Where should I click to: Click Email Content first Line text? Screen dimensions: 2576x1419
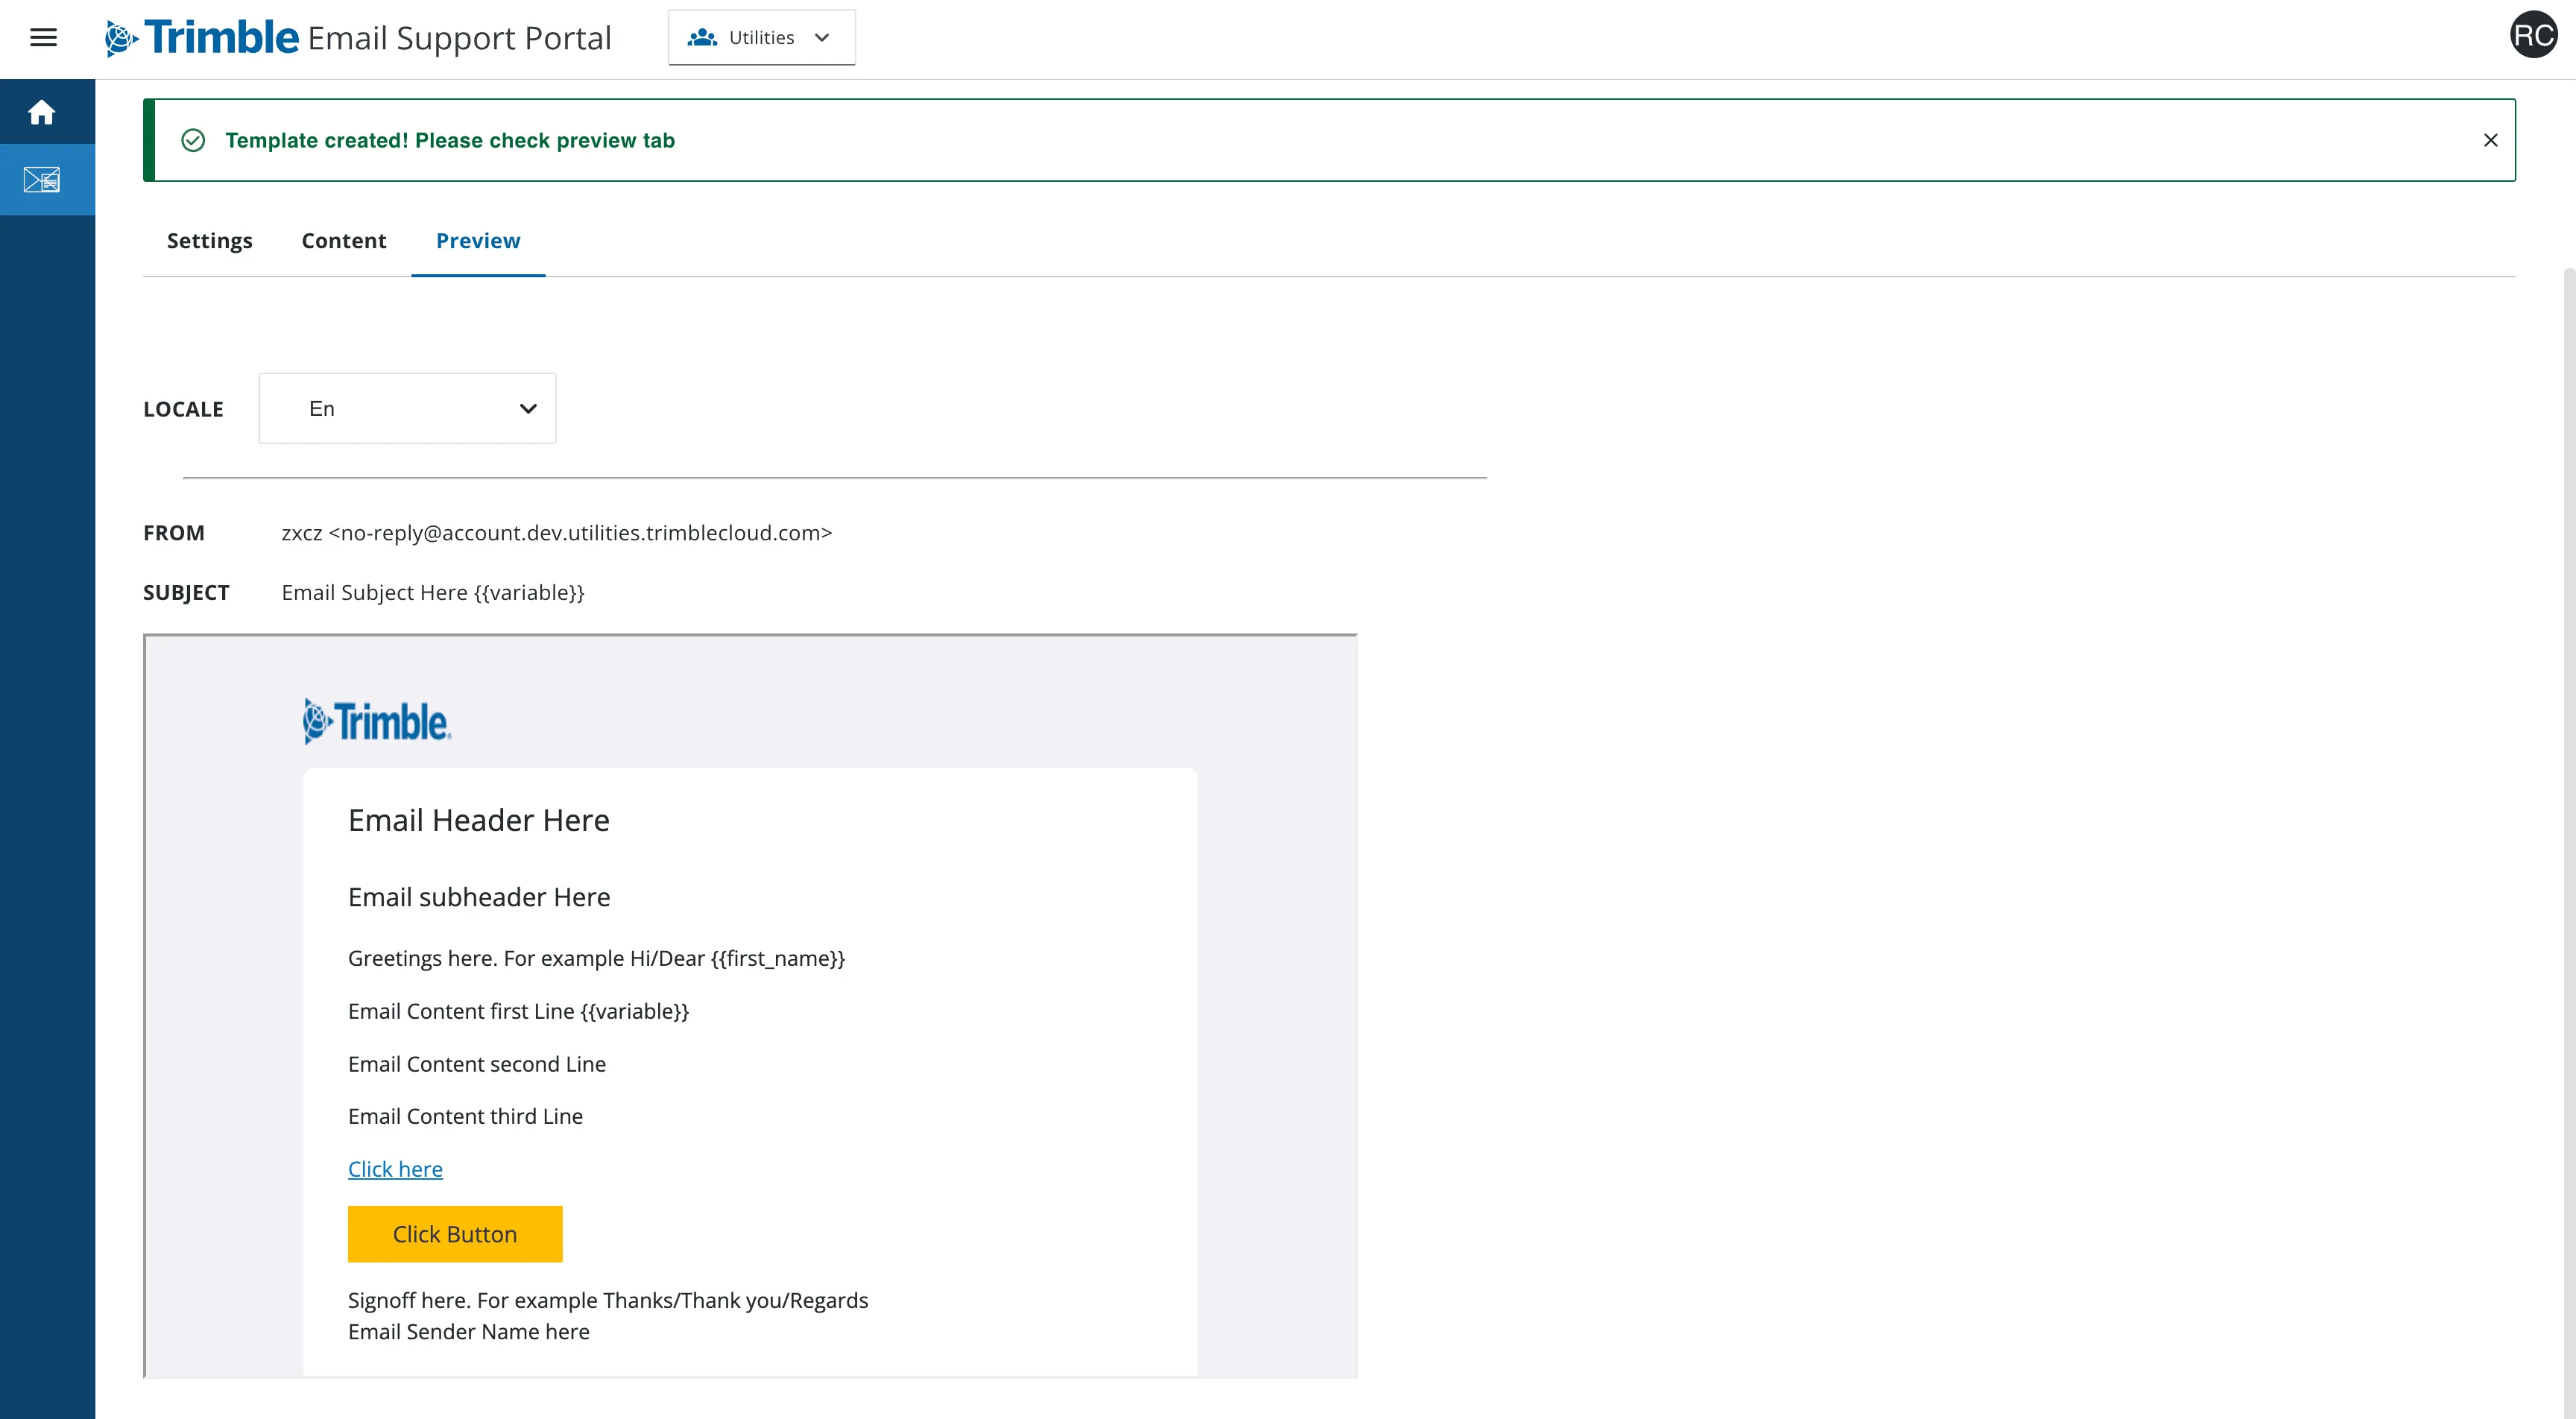click(518, 1011)
